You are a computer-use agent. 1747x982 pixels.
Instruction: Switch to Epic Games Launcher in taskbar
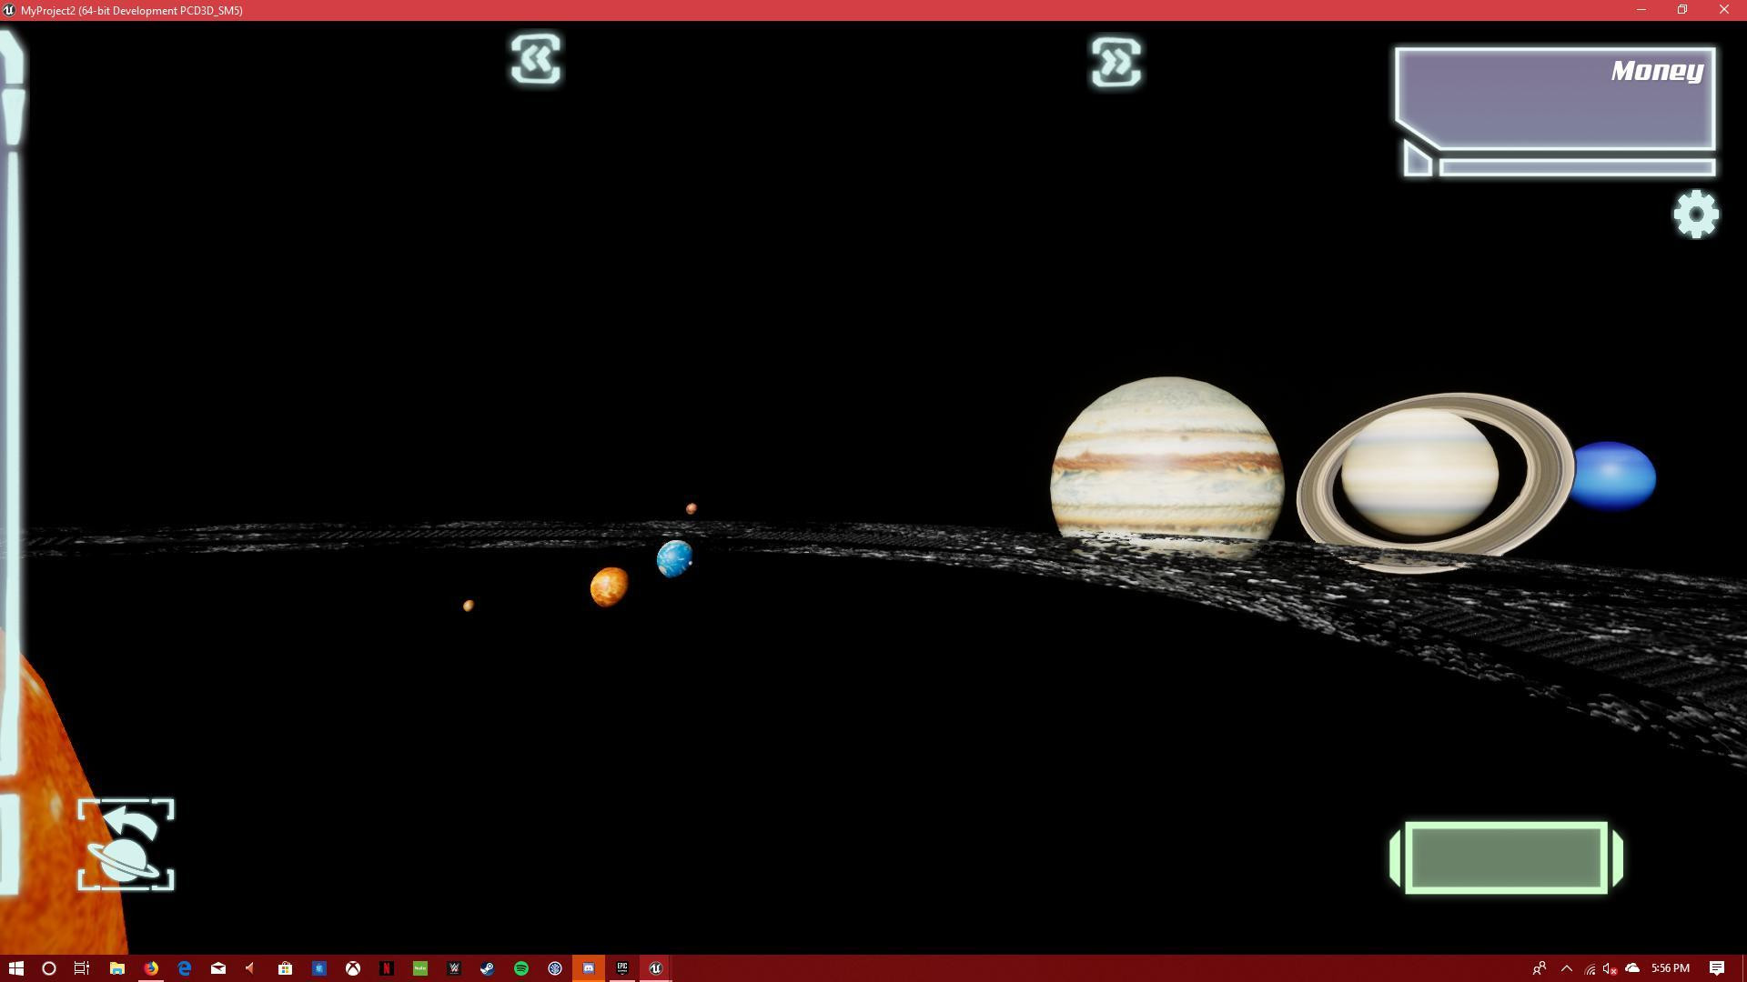click(x=622, y=968)
